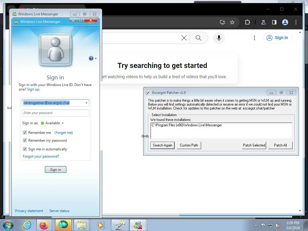Open File Explorer from the taskbar
308x231 pixels.
[82, 225]
